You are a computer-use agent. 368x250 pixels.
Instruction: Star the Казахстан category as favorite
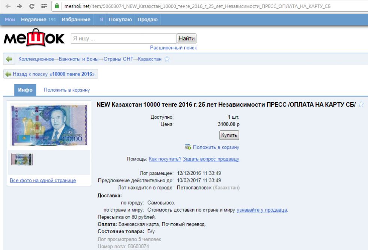point(167,59)
